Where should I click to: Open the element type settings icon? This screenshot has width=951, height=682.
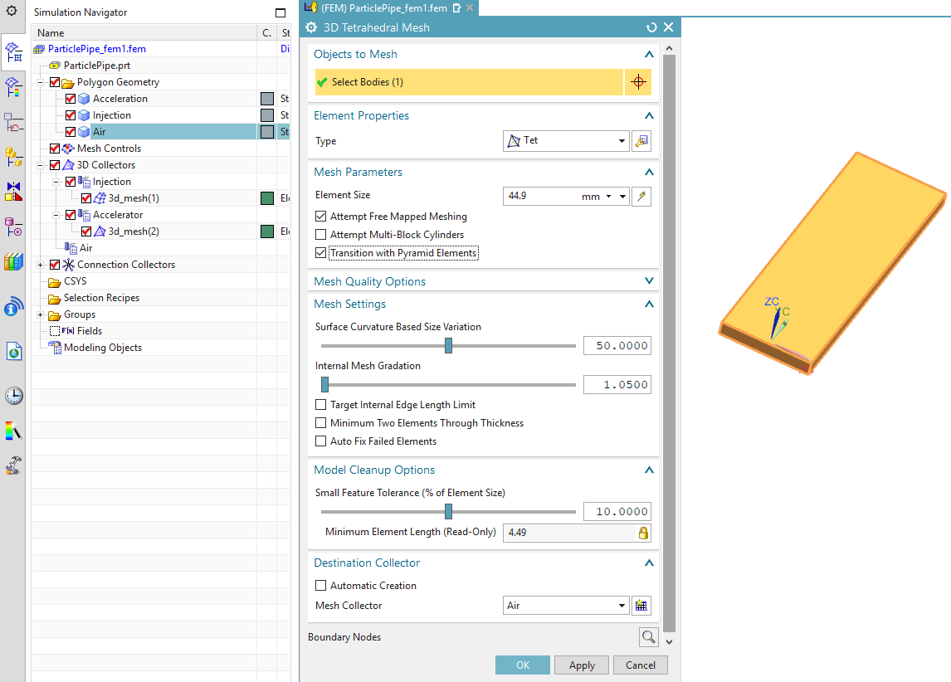click(641, 141)
